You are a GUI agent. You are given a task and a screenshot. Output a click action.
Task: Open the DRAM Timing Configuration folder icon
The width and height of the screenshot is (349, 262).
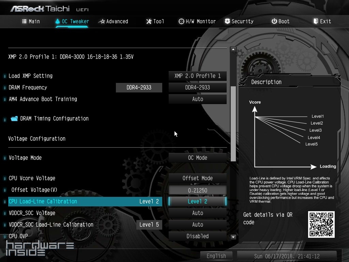(14, 119)
